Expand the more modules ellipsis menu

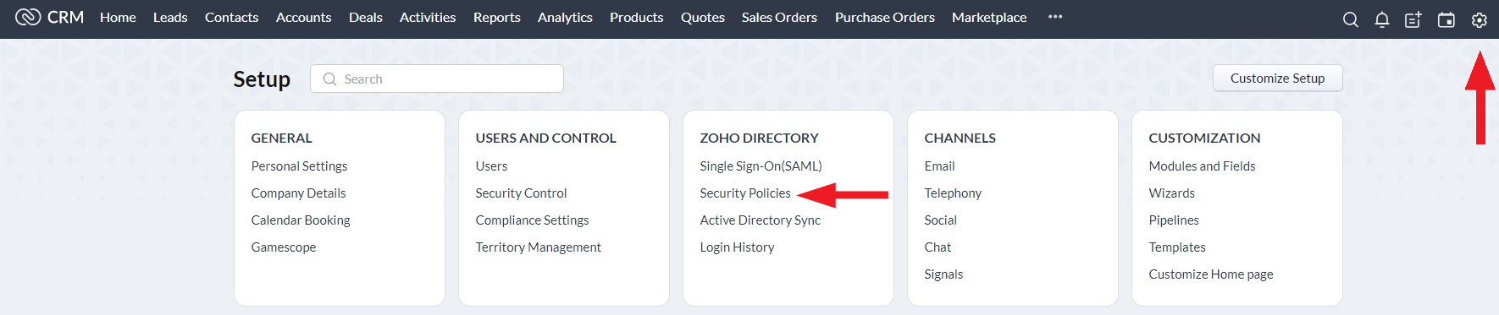point(1054,17)
